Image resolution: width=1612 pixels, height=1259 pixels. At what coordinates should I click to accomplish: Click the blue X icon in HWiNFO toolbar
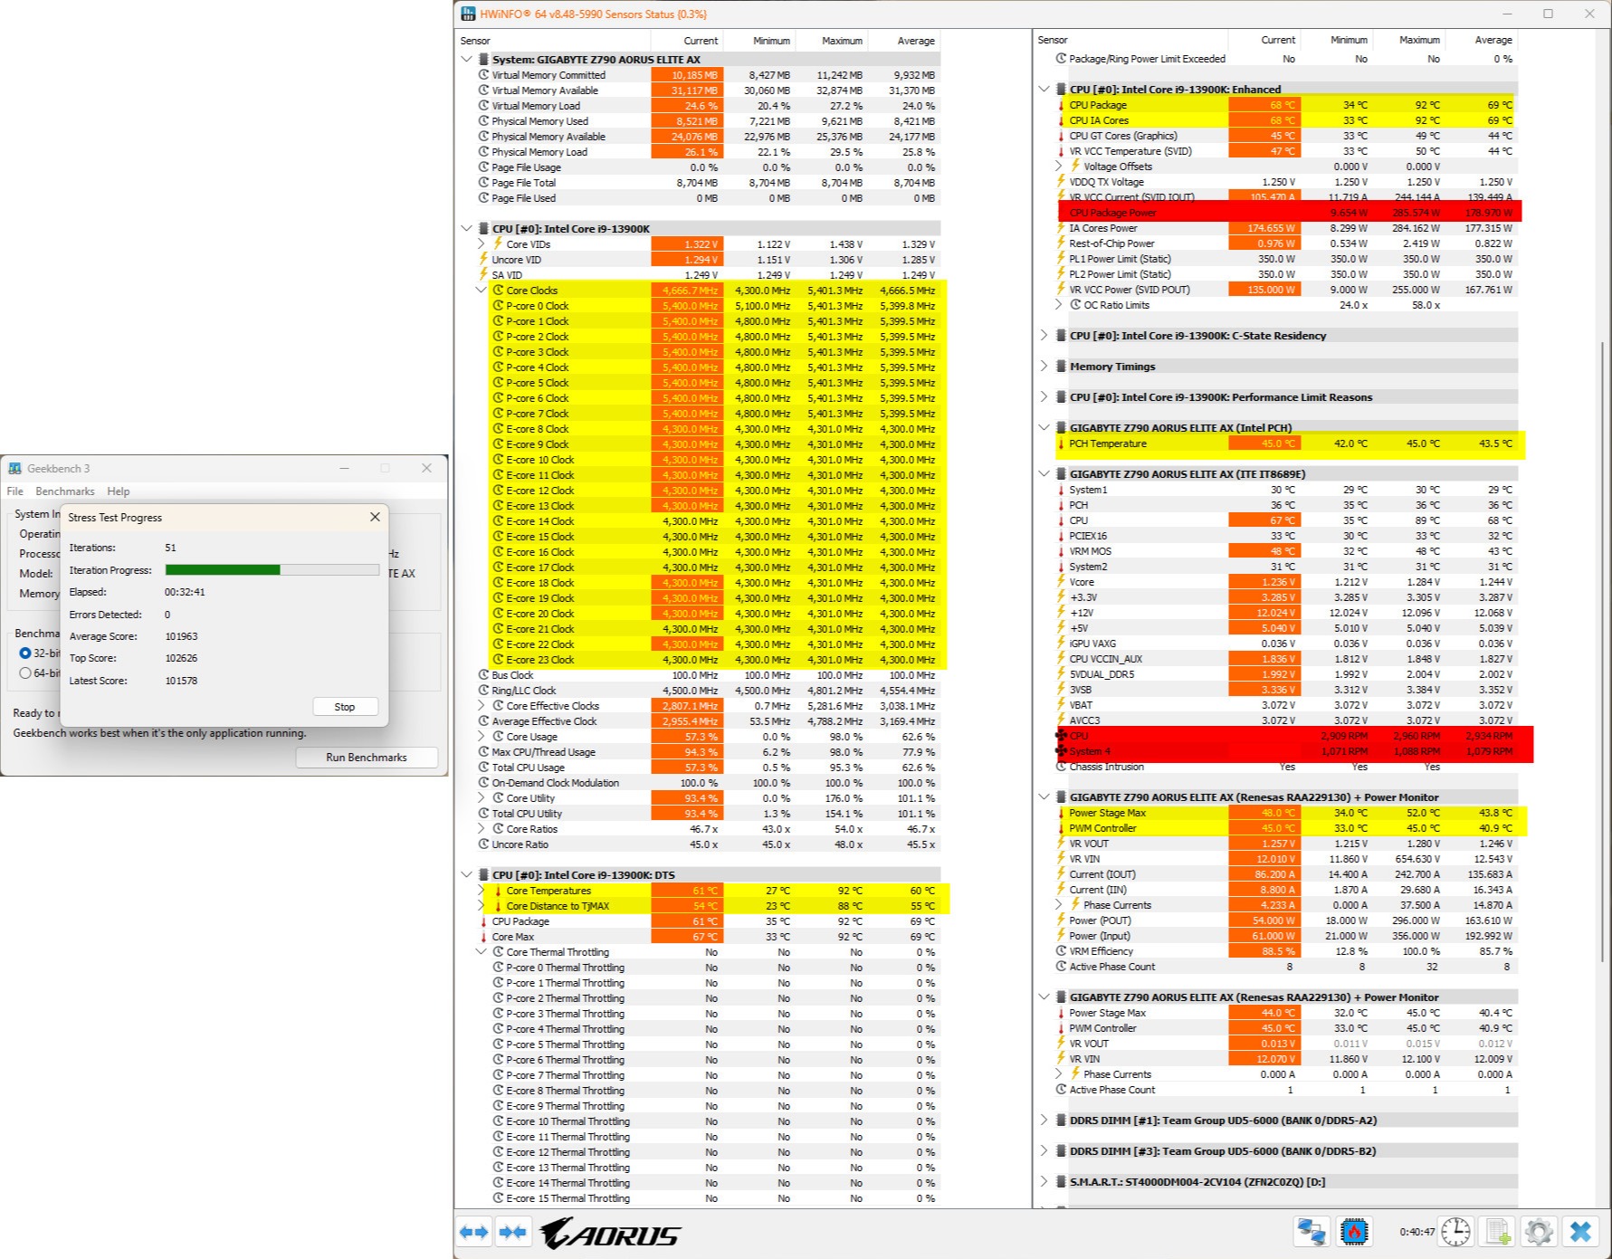click(x=1580, y=1232)
